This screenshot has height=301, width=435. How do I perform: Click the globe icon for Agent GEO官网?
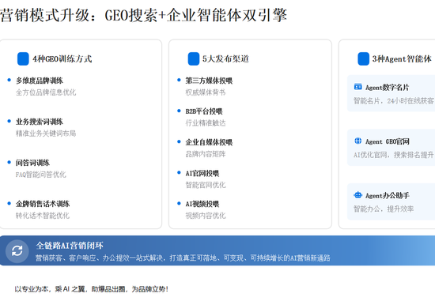pyautogui.click(x=357, y=141)
